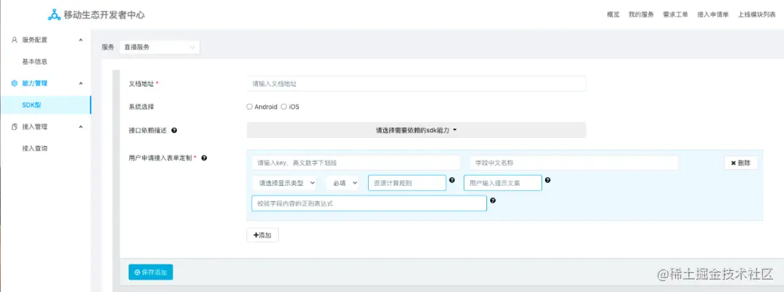The height and width of the screenshot is (292, 784).
Task: Open the 必填 dropdown
Action: 342,183
